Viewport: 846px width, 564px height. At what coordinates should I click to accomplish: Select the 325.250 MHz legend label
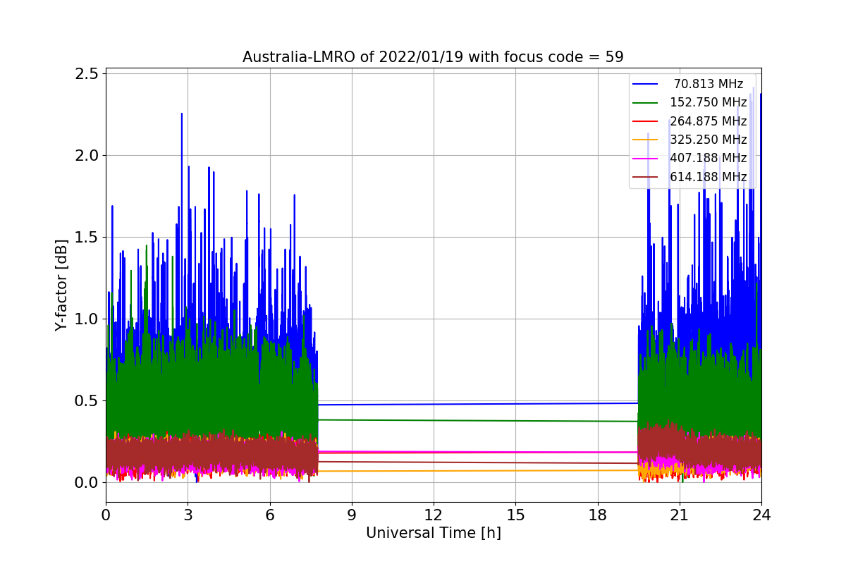point(709,140)
